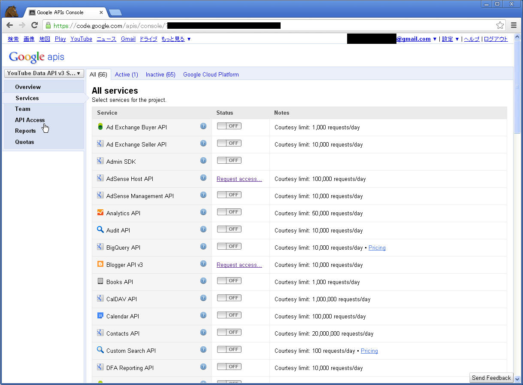Click help icon for AdSense Host API
Image resolution: width=523 pixels, height=385 pixels.
[203, 178]
